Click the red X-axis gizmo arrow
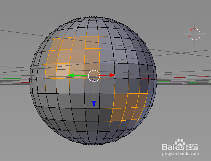 pos(112,75)
